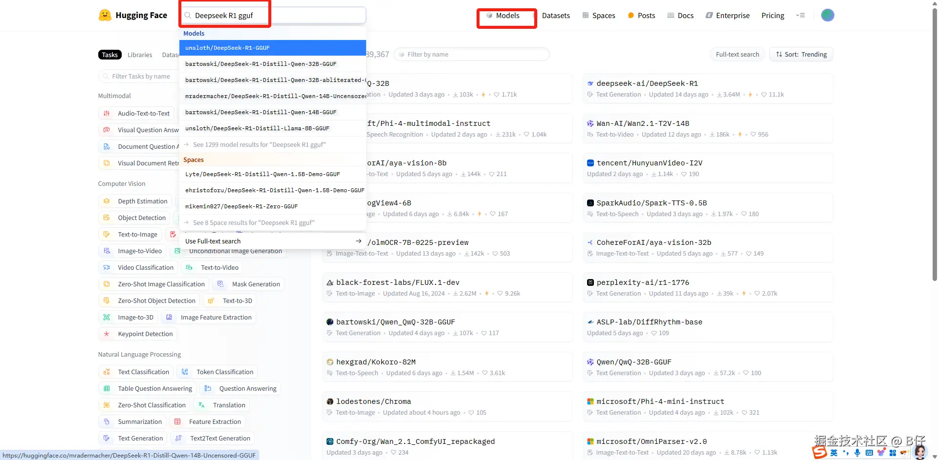Select the Token Classification task filter
Viewport: 938px width, 460px height.
(217, 372)
